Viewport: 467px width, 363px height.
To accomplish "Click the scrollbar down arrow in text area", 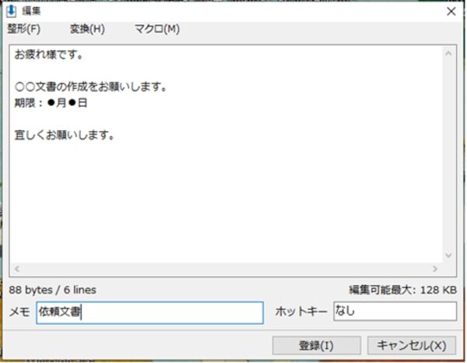I will [x=448, y=256].
